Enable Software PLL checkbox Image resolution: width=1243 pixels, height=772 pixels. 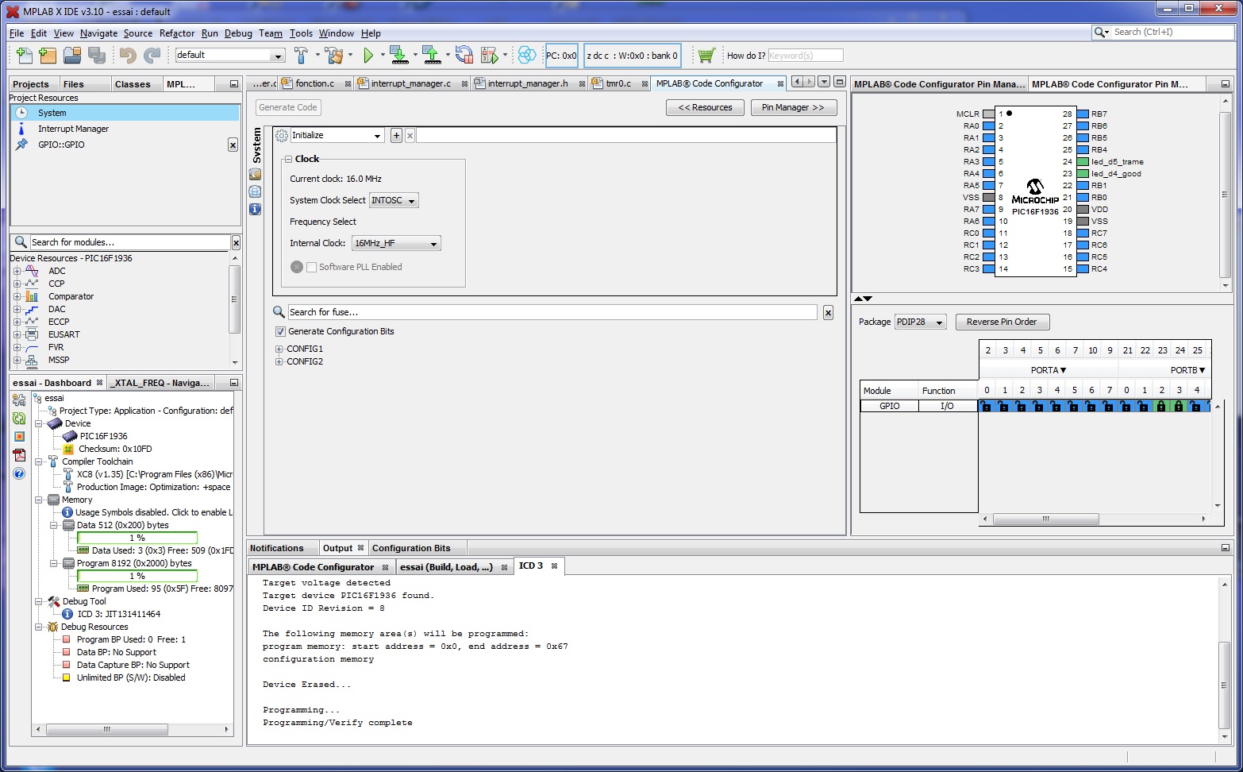coord(312,267)
